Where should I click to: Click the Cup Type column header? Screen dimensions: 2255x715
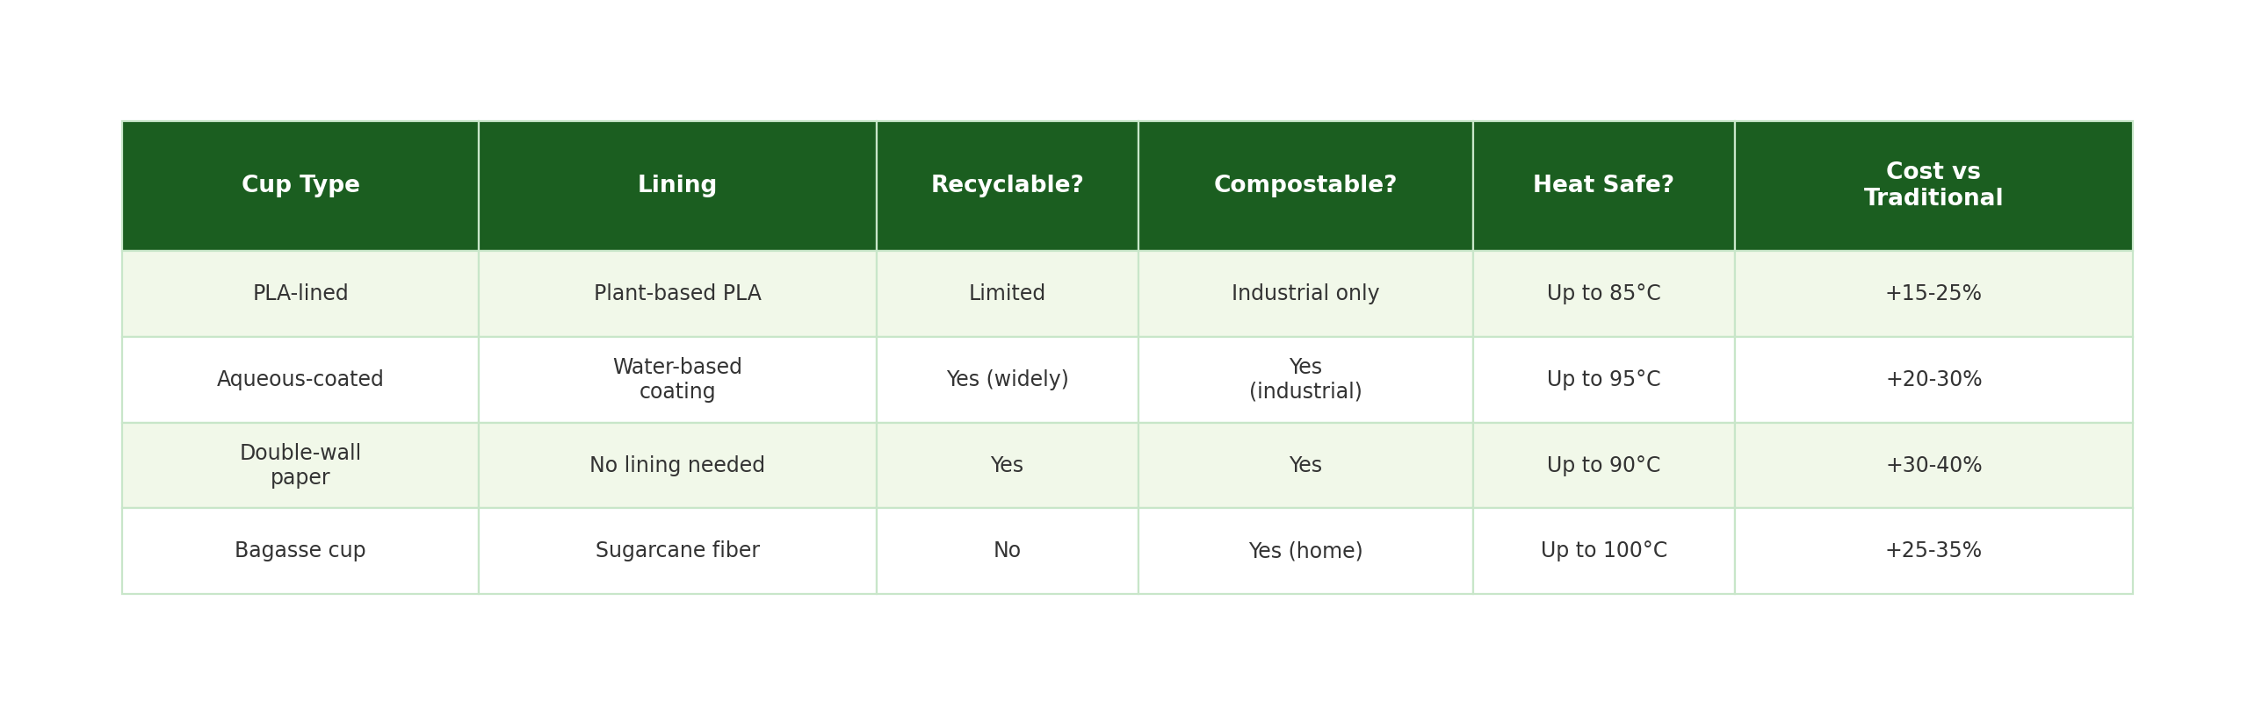(x=300, y=185)
